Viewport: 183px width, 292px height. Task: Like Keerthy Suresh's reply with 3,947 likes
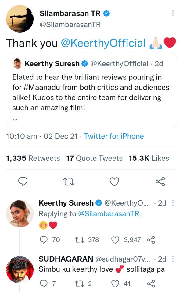(115, 240)
